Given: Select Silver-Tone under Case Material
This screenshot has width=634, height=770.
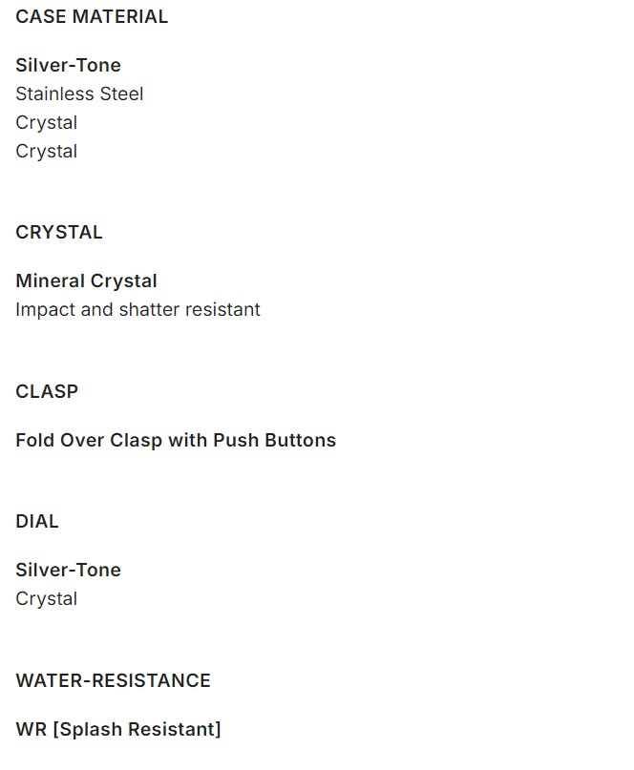Looking at the screenshot, I should 68,65.
